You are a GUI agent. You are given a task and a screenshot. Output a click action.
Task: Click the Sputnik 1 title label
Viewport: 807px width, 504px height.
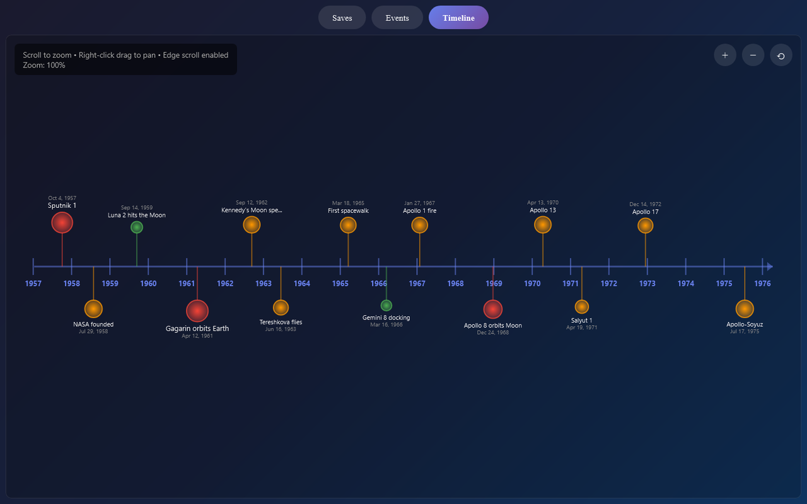click(x=62, y=205)
